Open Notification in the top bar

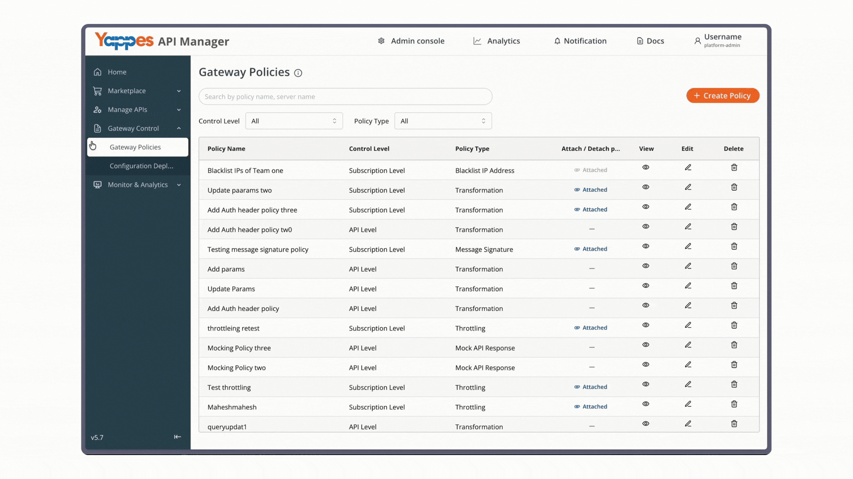pyautogui.click(x=580, y=41)
